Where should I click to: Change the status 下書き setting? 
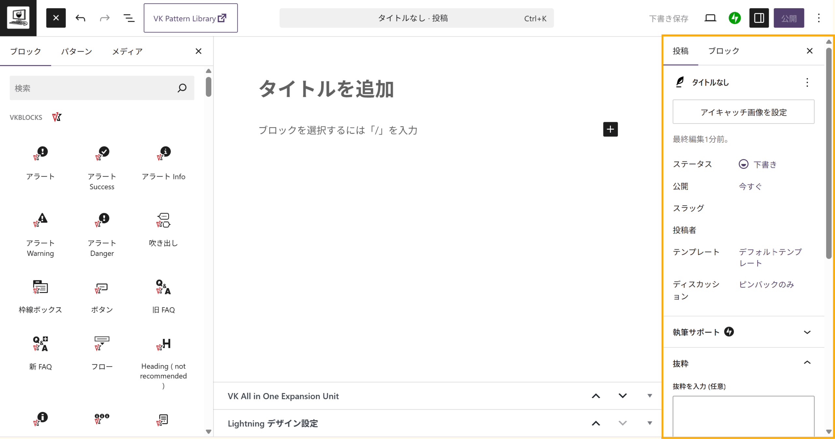[765, 165]
